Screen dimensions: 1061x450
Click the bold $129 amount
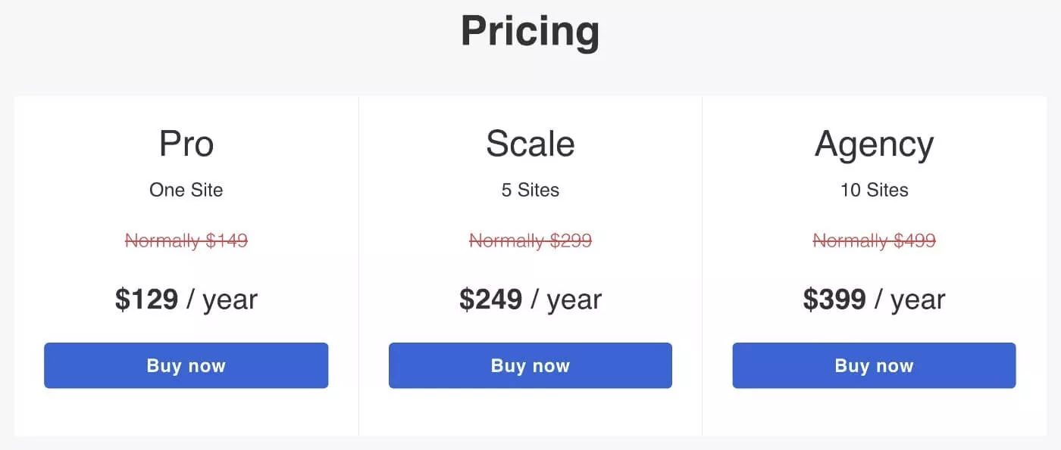(x=146, y=299)
